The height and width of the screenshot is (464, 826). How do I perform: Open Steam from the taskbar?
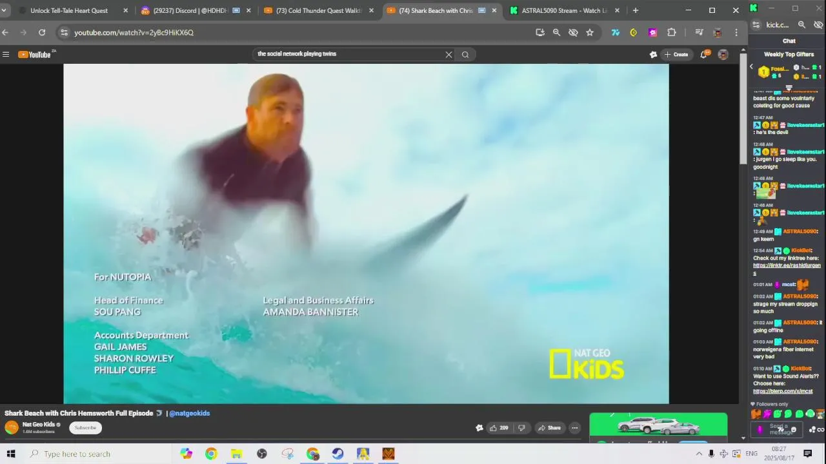[337, 454]
